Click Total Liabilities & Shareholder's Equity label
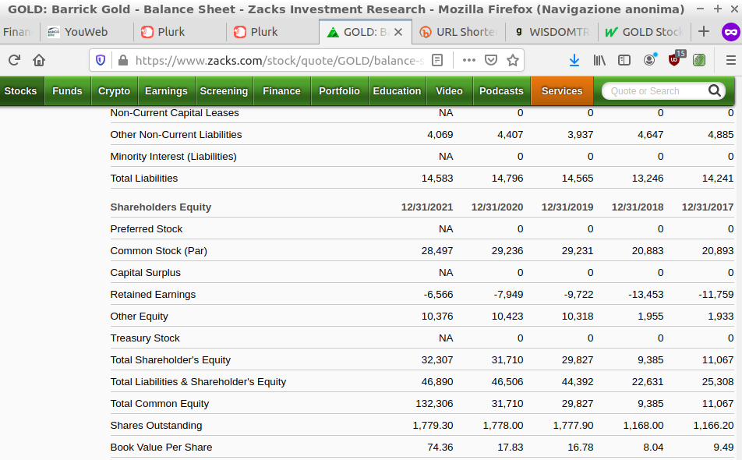742x460 pixels. pyautogui.click(x=198, y=382)
